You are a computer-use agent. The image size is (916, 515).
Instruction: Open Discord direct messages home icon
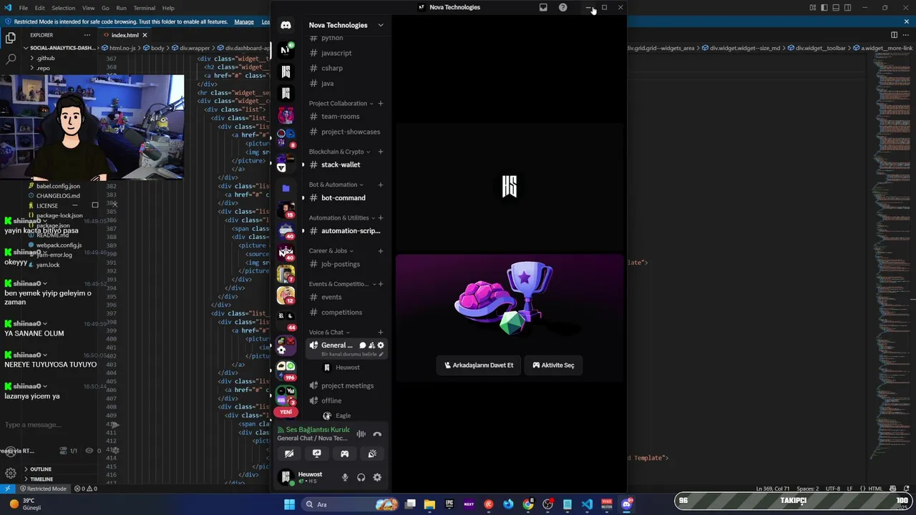(286, 25)
